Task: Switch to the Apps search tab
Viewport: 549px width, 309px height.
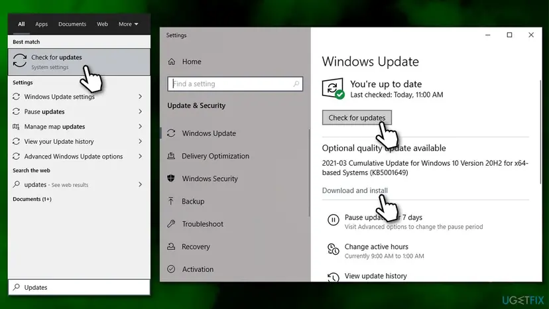Action: [x=41, y=24]
